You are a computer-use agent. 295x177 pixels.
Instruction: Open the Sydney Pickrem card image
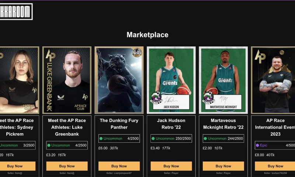18,80
